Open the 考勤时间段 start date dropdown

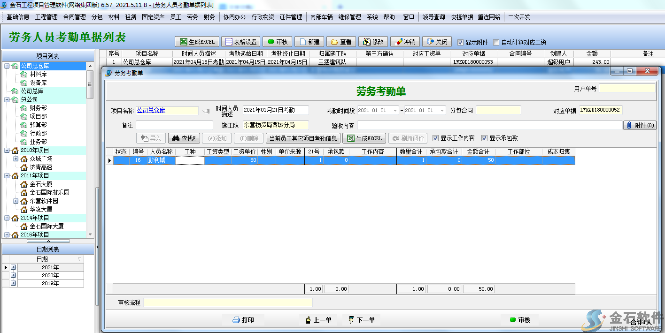click(x=395, y=111)
